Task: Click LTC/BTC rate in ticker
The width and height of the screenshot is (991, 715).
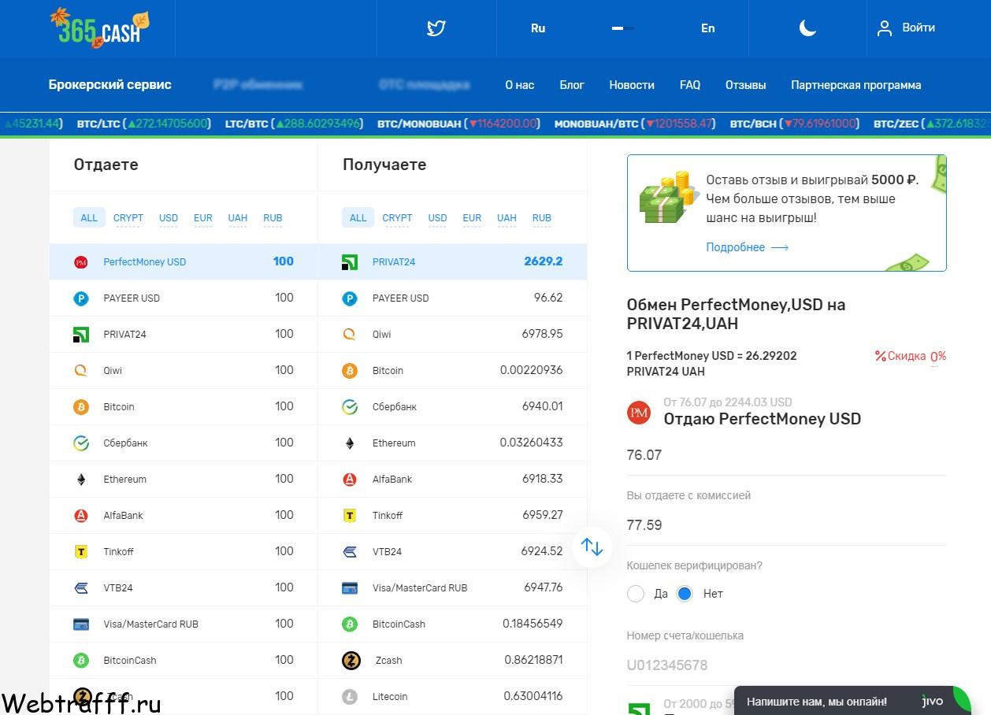Action: (x=295, y=124)
